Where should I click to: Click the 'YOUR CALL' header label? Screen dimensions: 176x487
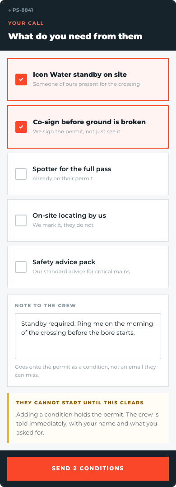(x=26, y=23)
